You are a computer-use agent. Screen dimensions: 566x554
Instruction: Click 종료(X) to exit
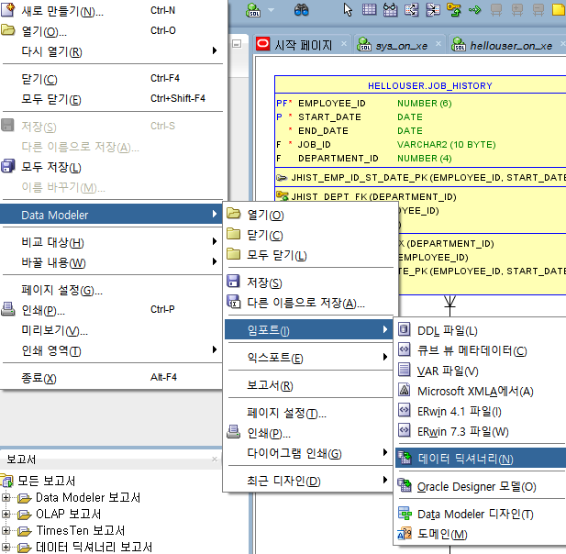(x=112, y=378)
